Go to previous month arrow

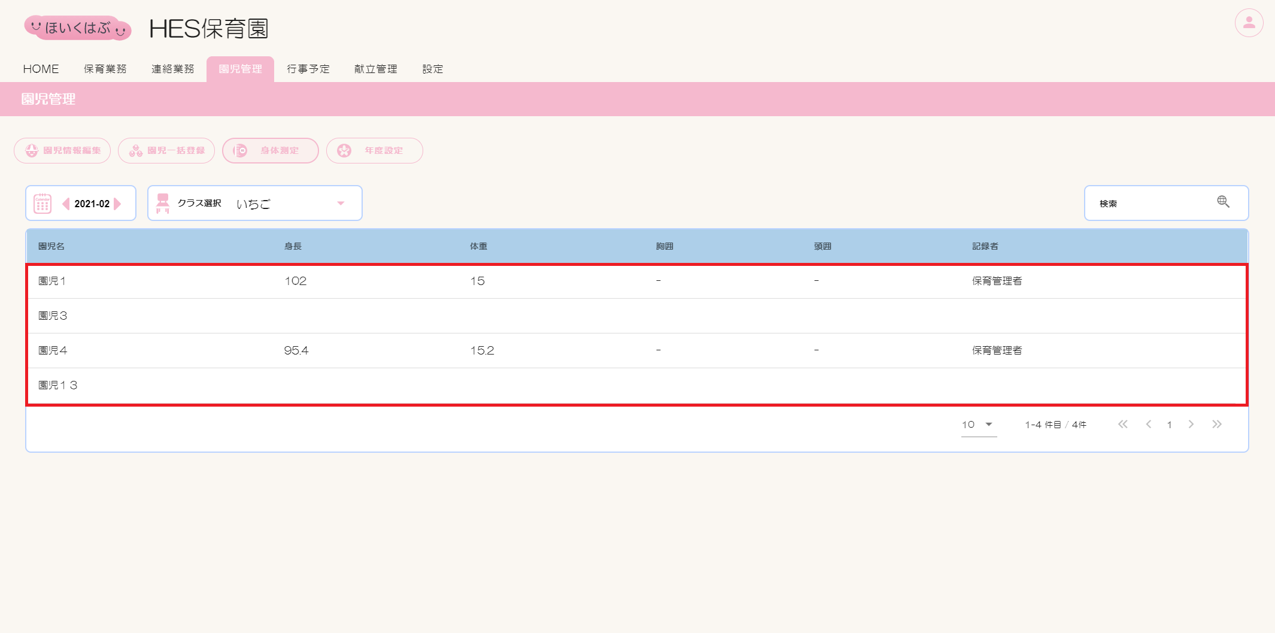point(66,204)
